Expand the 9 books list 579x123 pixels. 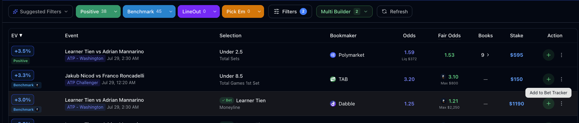pyautogui.click(x=485, y=55)
